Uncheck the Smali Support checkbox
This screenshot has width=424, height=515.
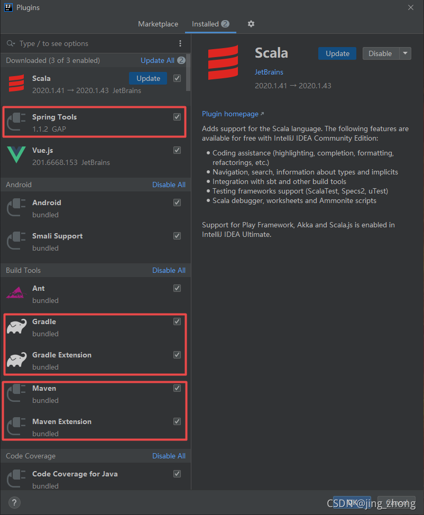click(177, 236)
